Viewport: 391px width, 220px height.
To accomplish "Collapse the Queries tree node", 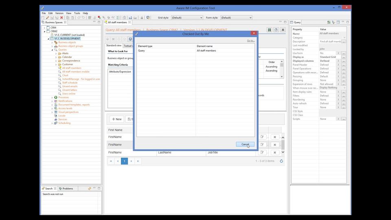I will [x=52, y=50].
